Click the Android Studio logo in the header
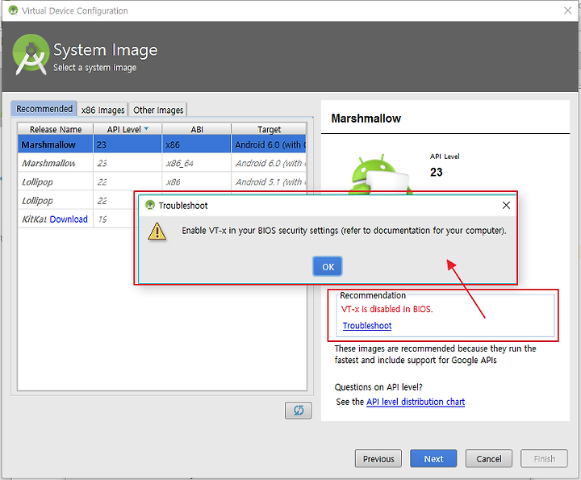Screen dimensions: 581x480 31,55
